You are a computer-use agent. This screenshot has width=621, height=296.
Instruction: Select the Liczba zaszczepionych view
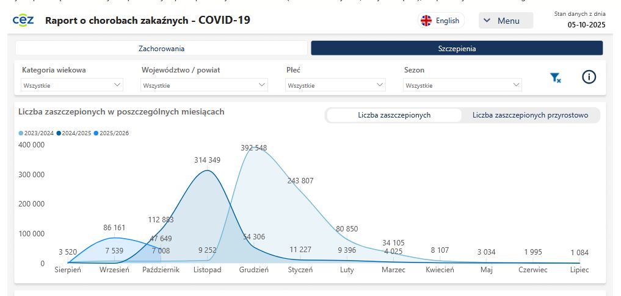tap(394, 115)
